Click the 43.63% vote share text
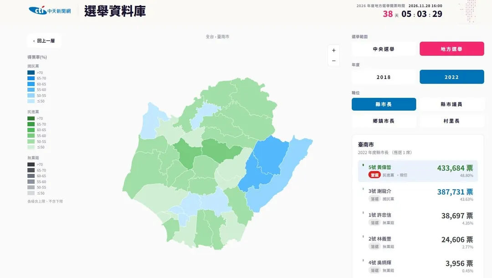 coord(466,199)
